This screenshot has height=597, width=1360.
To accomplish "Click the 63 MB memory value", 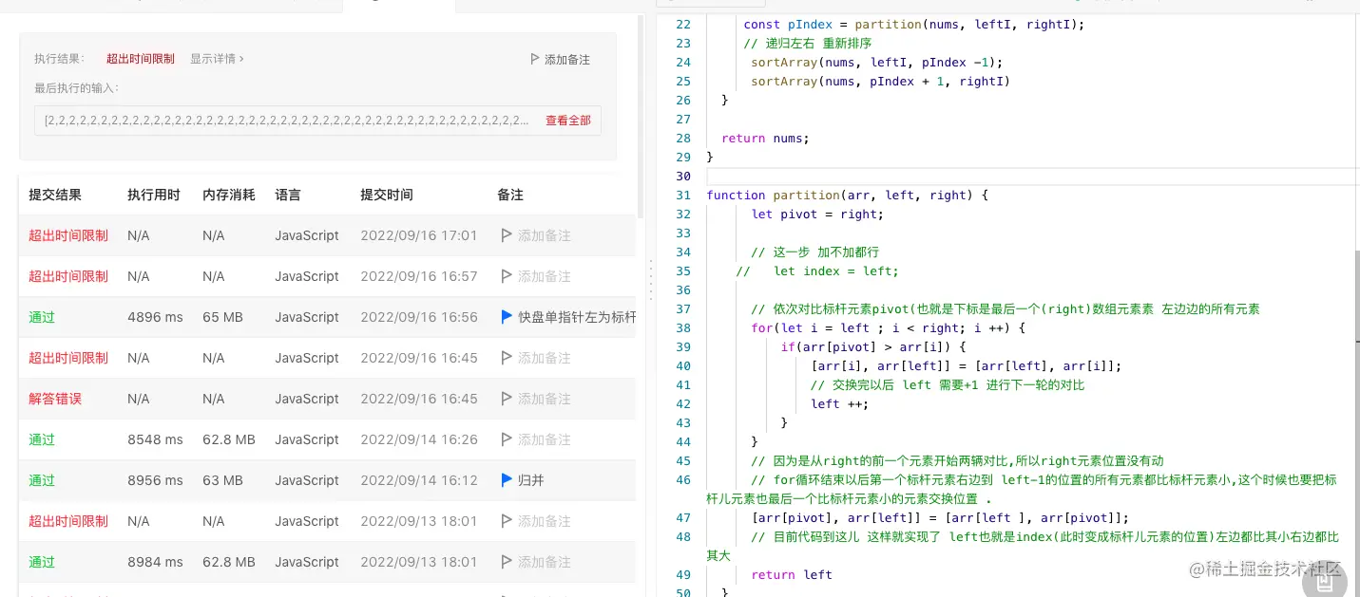I will (x=223, y=480).
